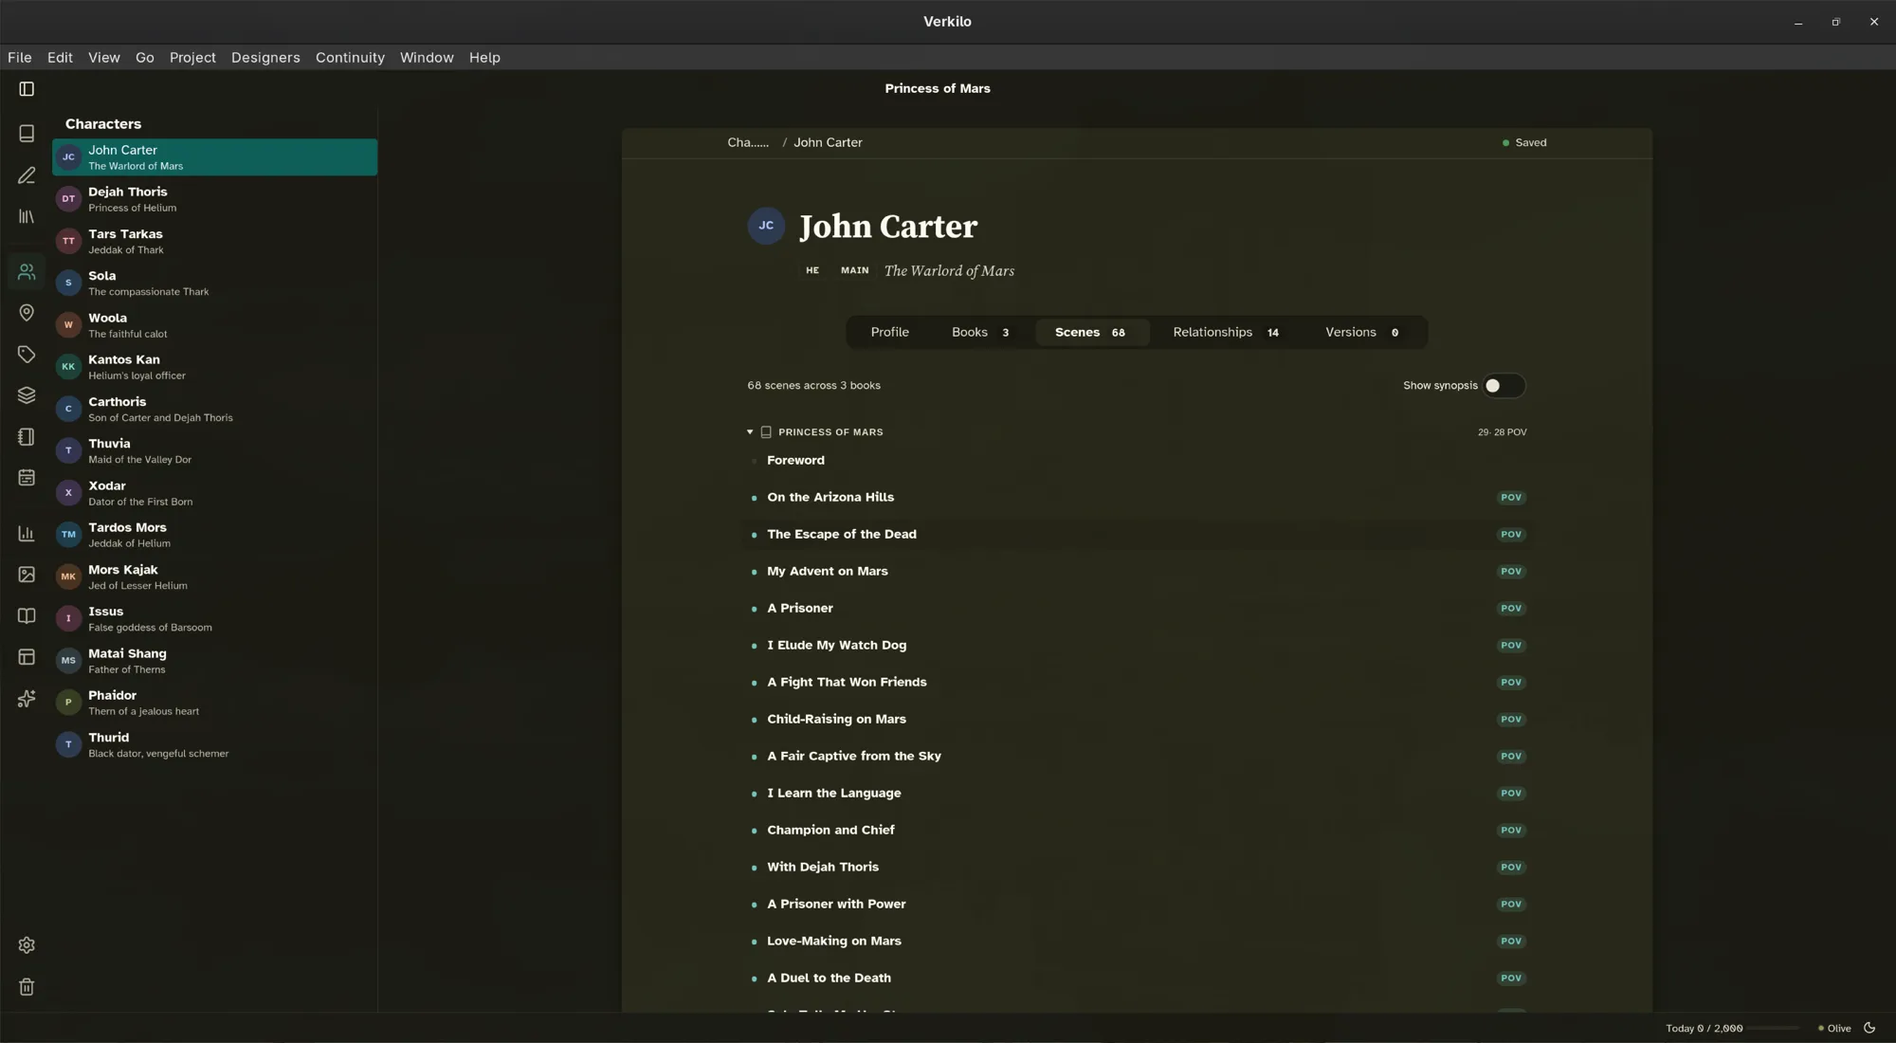
Task: Open the sparkle assistant icon
Action: coord(27,699)
